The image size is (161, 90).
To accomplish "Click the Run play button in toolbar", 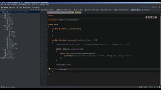I will (x=145, y=7).
